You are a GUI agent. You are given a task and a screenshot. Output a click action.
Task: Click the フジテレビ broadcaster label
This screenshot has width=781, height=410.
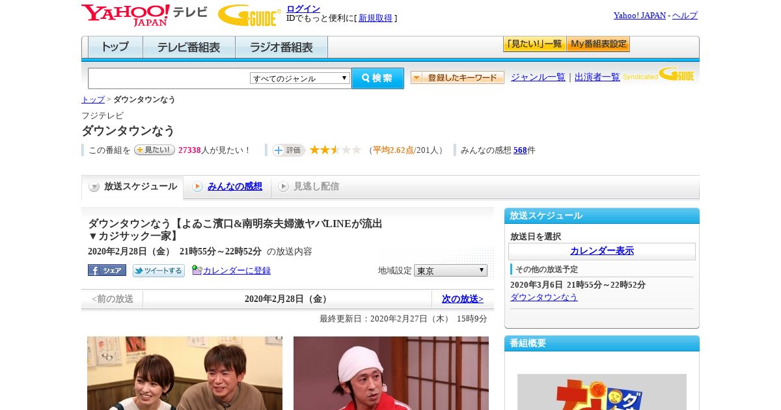(103, 115)
